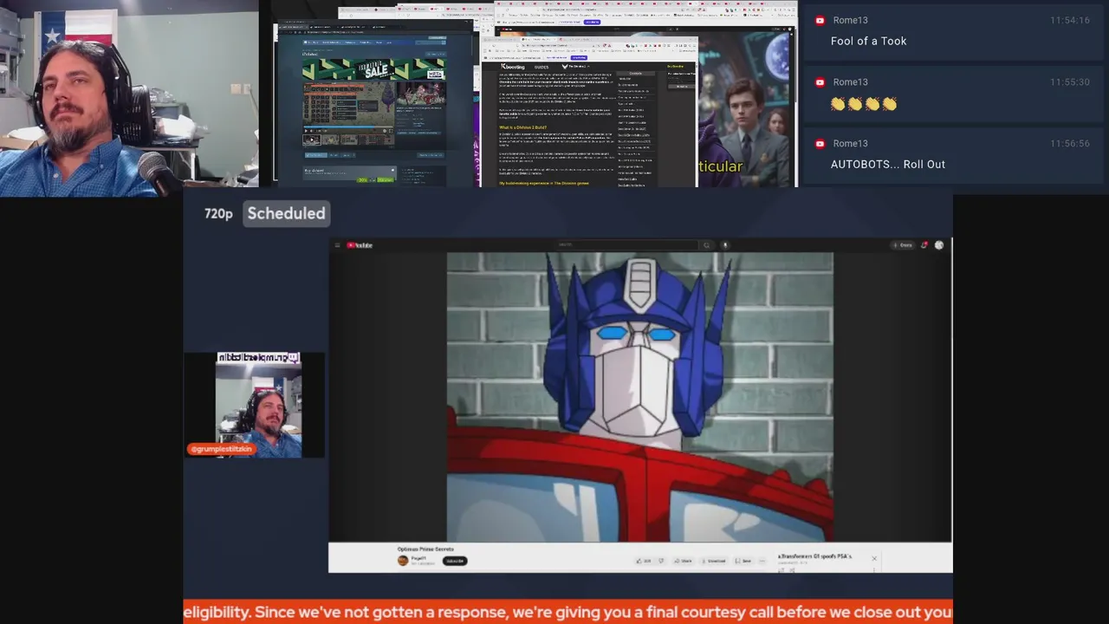1109x624 pixels.
Task: Open the channel avatar below the video
Action: 403,561
